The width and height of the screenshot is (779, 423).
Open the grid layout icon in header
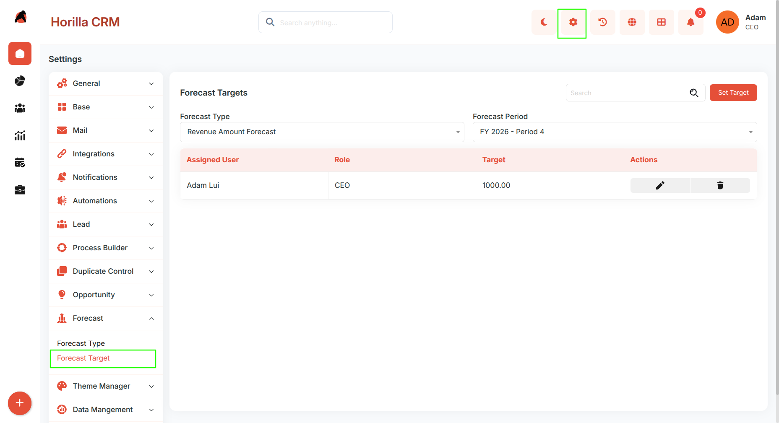[661, 22]
